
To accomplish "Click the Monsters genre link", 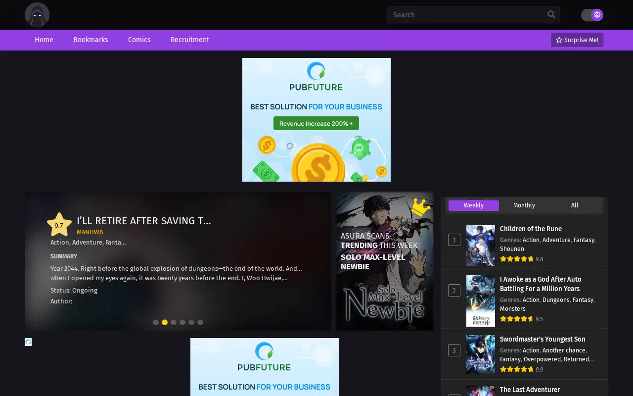I will point(513,309).
